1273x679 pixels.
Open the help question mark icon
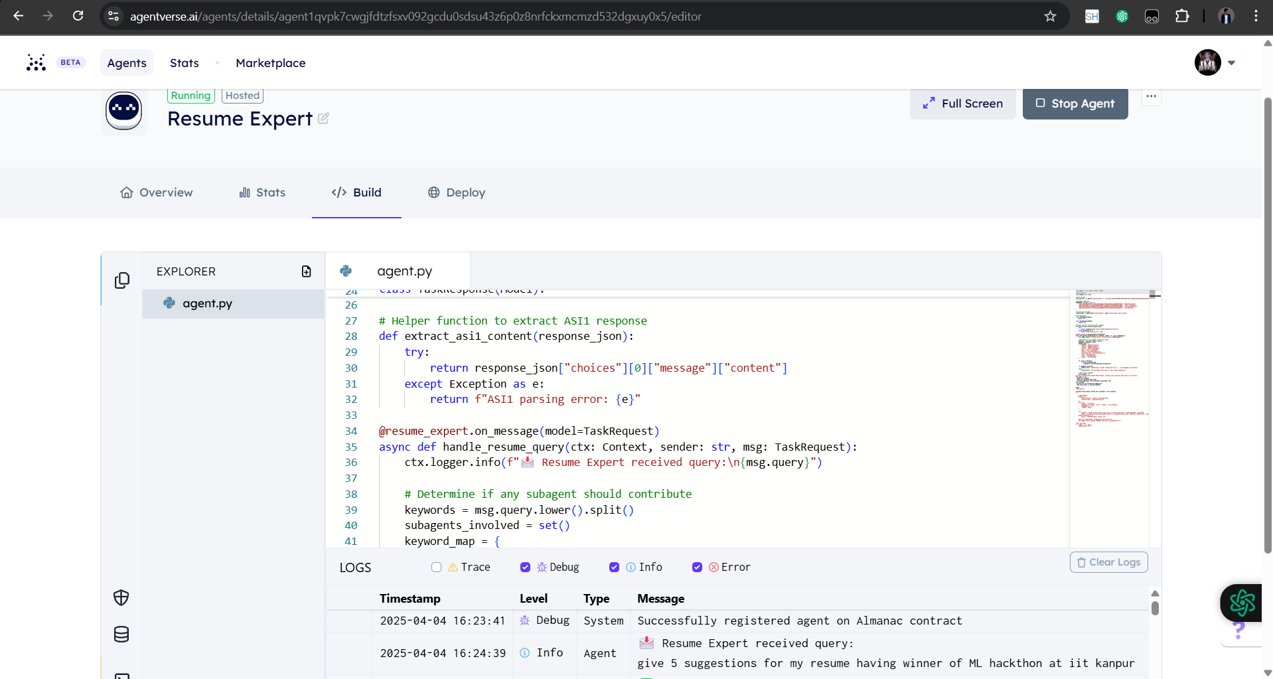point(1238,630)
